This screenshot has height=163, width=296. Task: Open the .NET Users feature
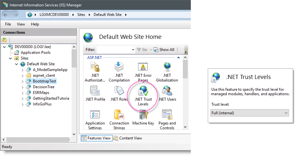167,93
